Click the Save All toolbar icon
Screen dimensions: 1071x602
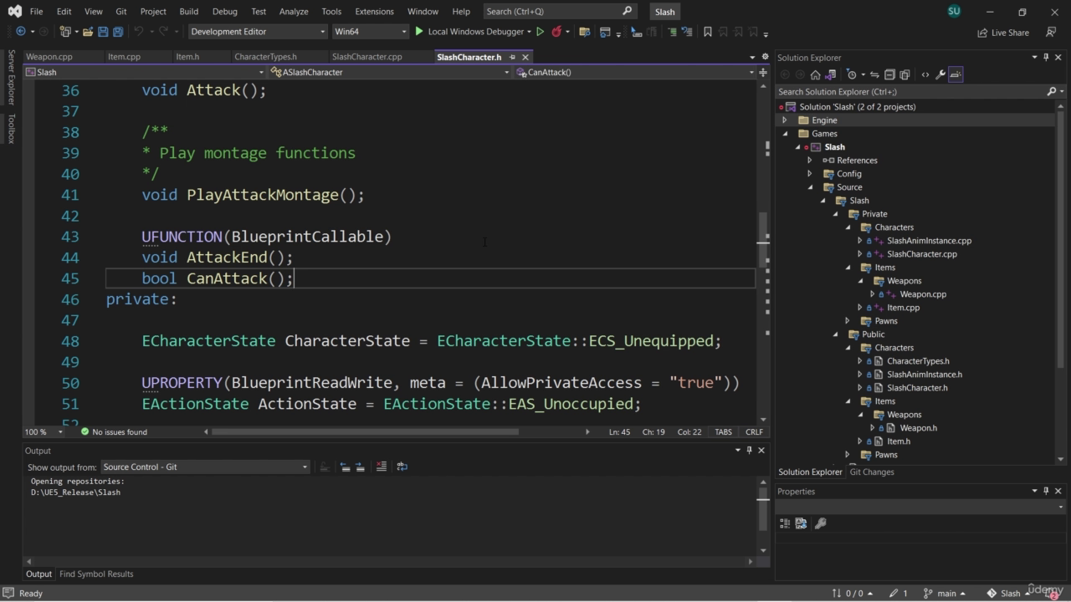pos(117,32)
